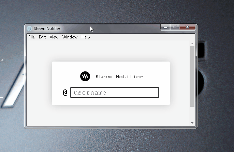Close the Steem Notifier window
This screenshot has width=234, height=152.
[x=187, y=27]
